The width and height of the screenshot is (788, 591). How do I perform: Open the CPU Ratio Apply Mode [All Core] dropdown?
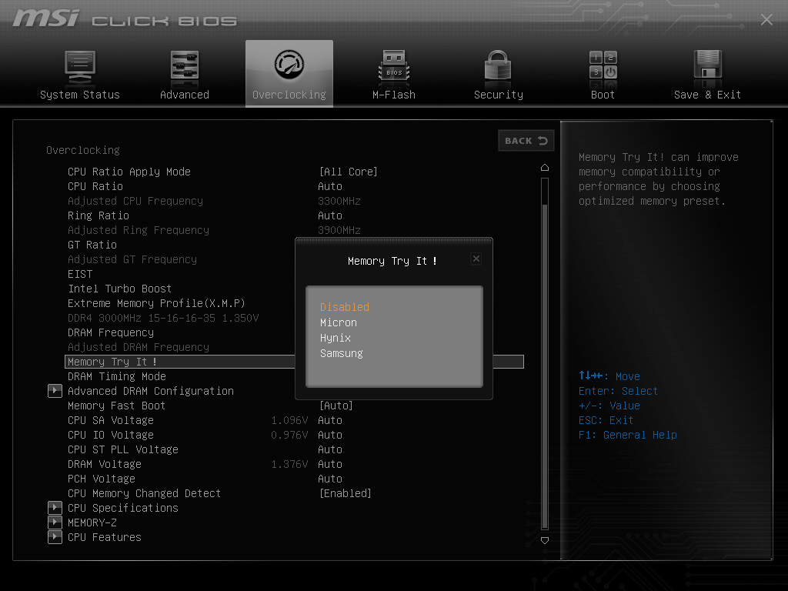(348, 172)
